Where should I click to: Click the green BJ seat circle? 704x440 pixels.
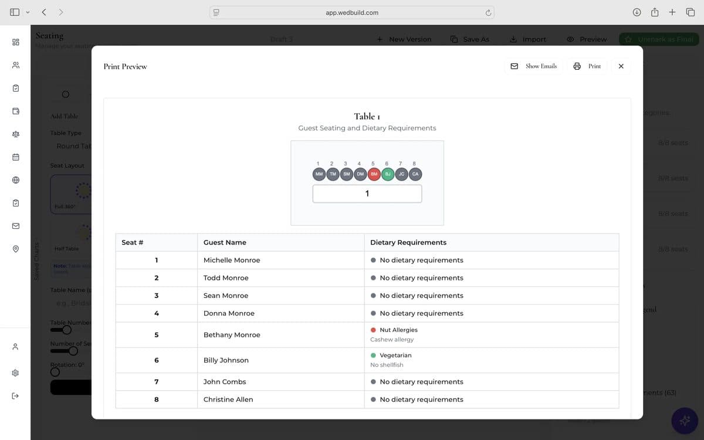388,174
